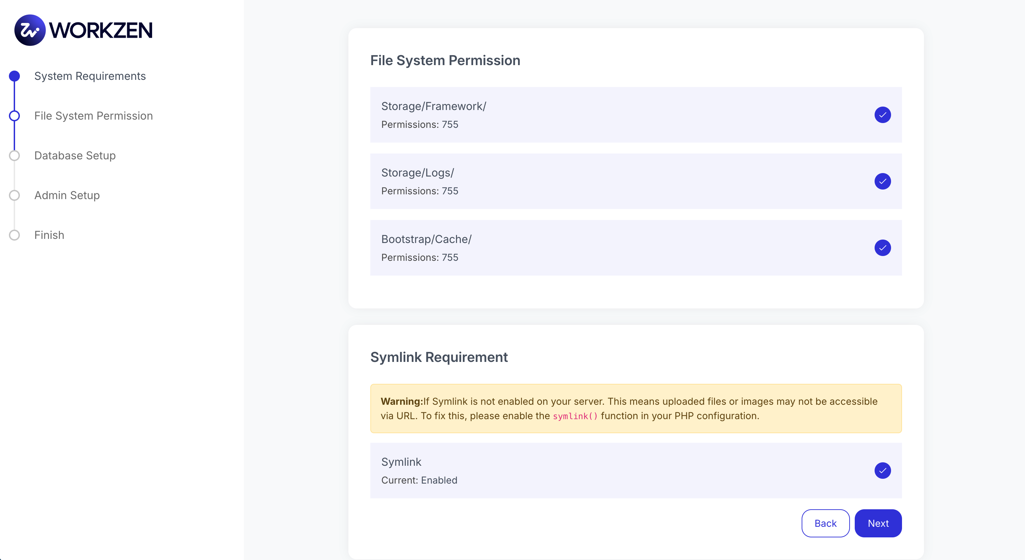
Task: Click the Bootstrap/Cache checkmark icon
Action: point(882,248)
